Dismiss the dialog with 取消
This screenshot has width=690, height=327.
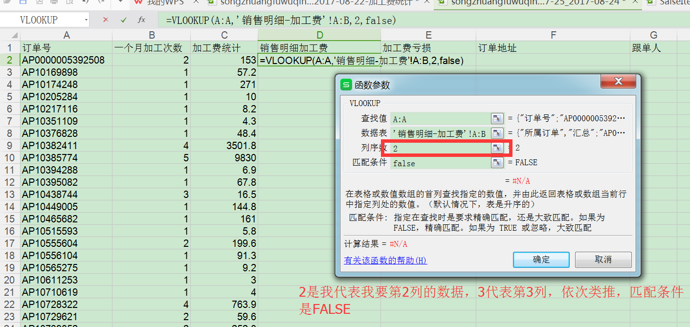tap(603, 260)
